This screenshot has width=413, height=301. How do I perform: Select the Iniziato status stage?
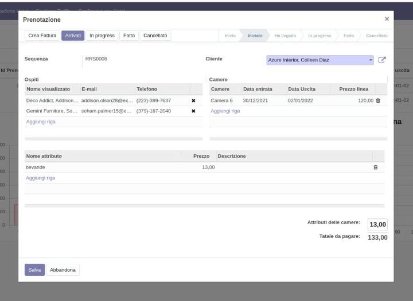coord(255,36)
